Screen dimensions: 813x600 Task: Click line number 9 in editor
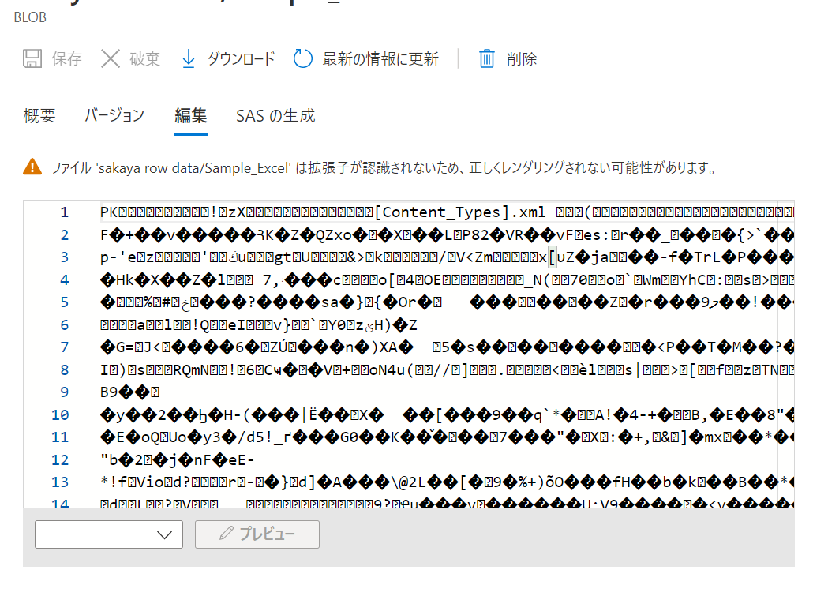coord(64,392)
